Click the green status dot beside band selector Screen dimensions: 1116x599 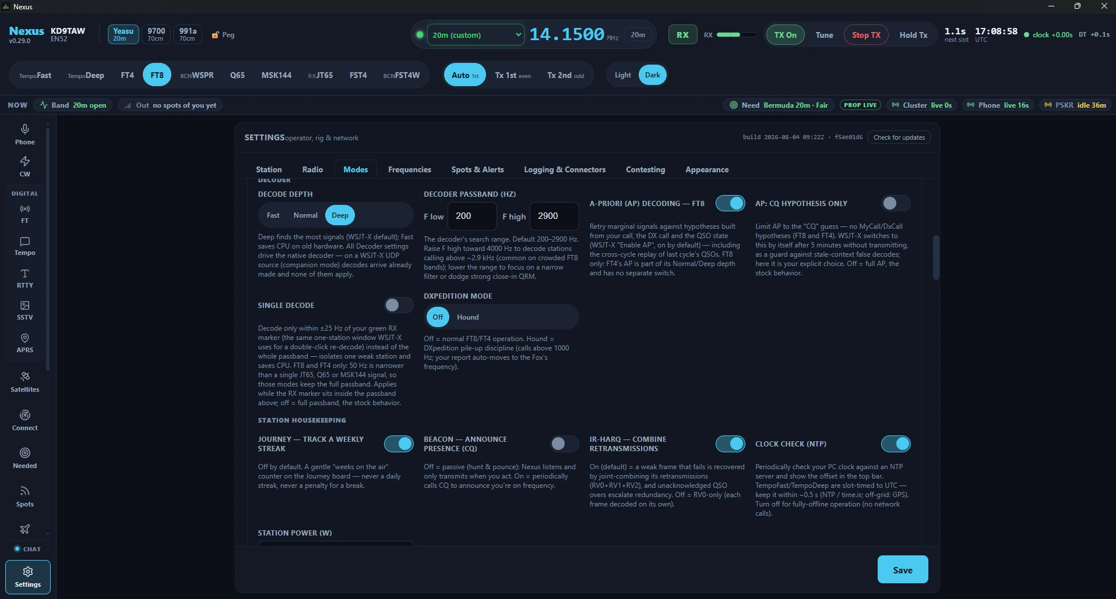(x=420, y=35)
